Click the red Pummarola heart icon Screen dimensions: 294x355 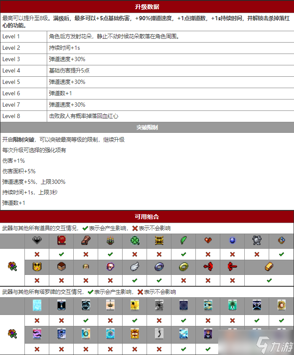[208, 240]
